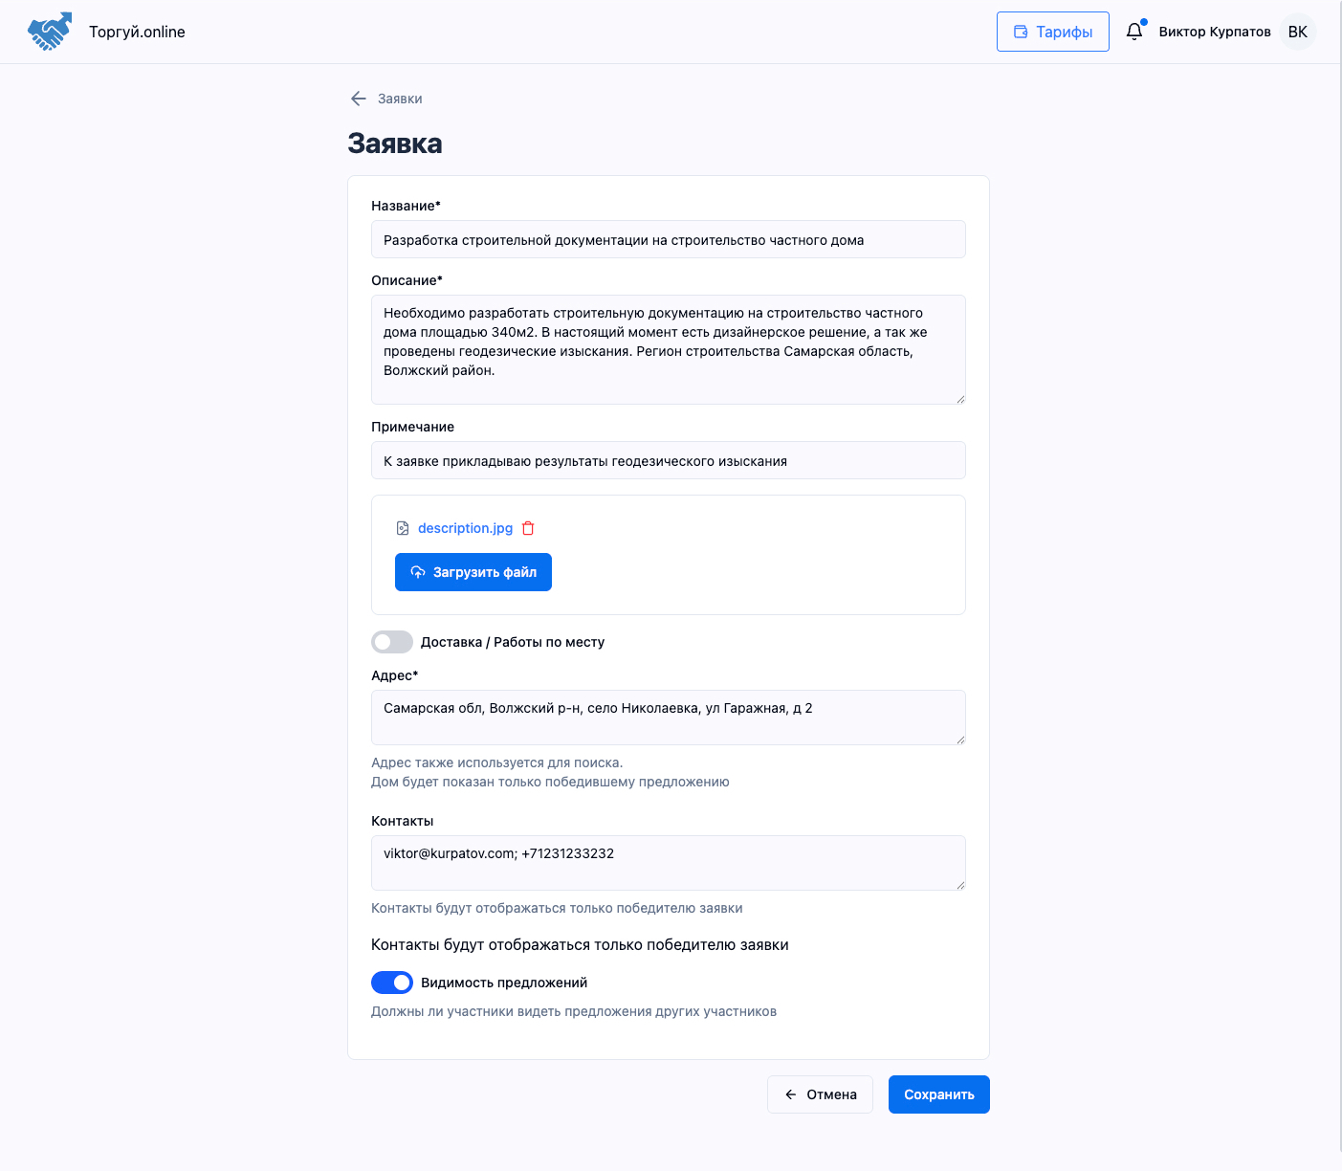Open the description.jpg attachment link
The image size is (1342, 1171).
point(465,528)
